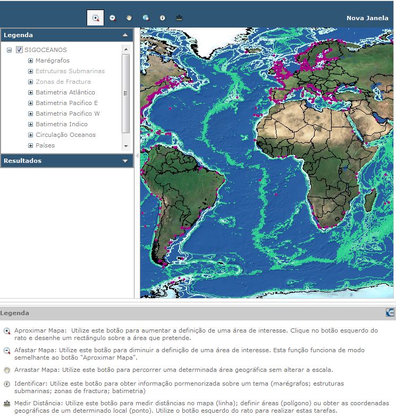
Task: Click the 'Medir Distância:' description text
Action: point(202,407)
